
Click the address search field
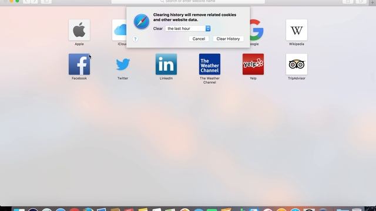[x=188, y=1]
